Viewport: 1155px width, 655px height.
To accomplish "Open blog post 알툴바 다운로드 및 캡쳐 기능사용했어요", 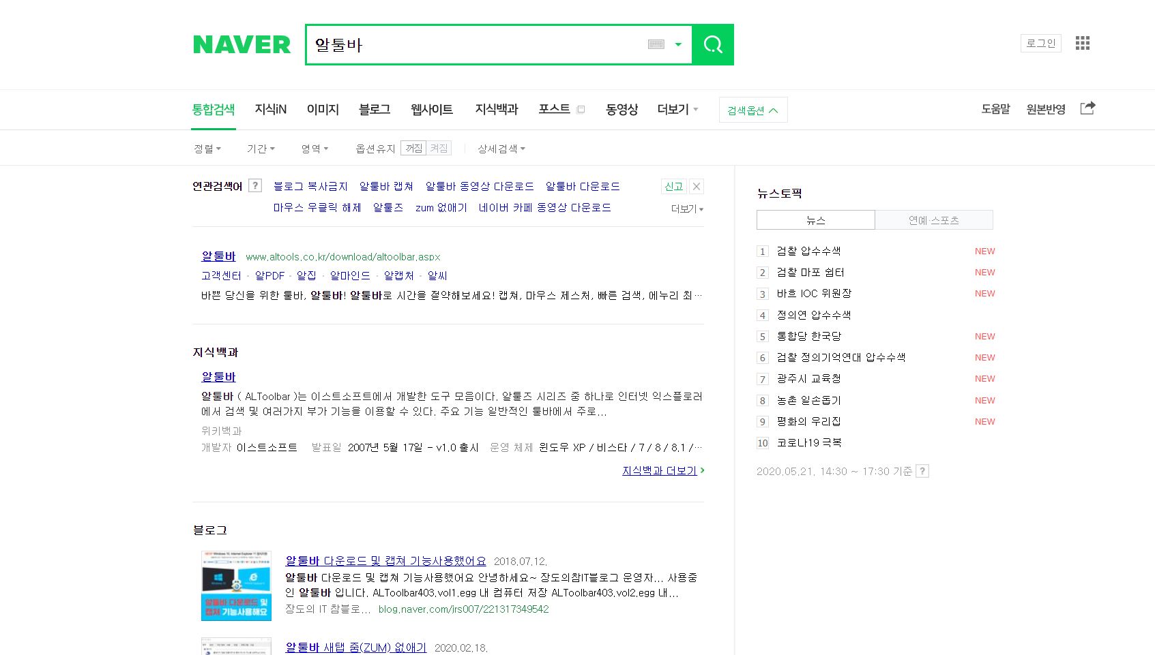I will (386, 561).
